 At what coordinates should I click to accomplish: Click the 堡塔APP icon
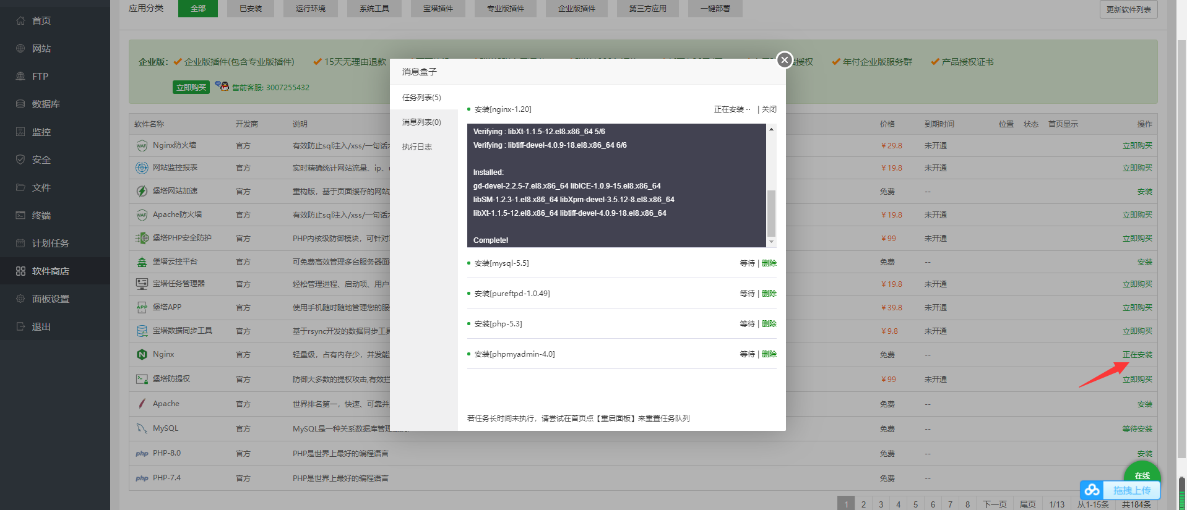[142, 307]
